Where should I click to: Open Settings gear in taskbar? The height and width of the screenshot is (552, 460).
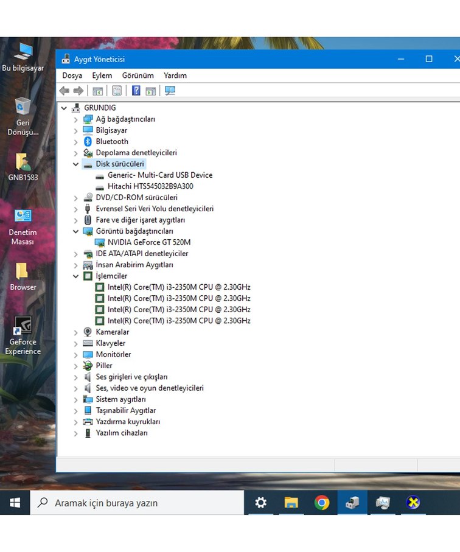261,503
